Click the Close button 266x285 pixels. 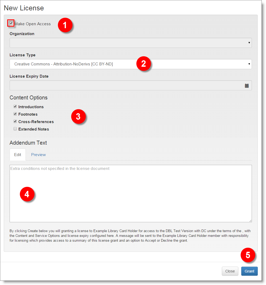pos(230,271)
